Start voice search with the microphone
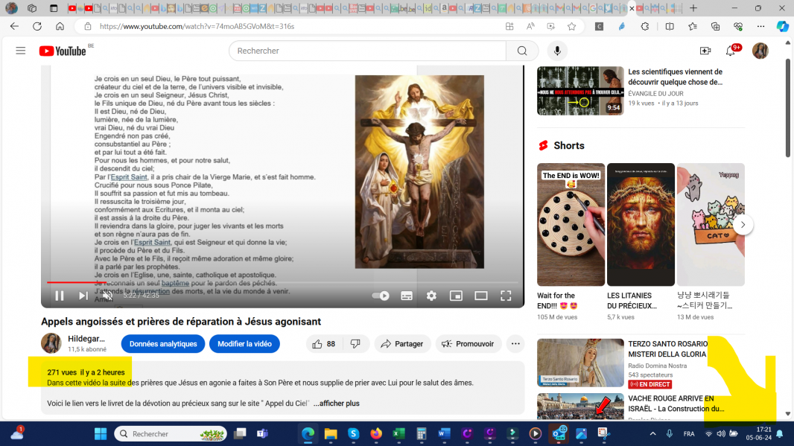 click(x=557, y=51)
